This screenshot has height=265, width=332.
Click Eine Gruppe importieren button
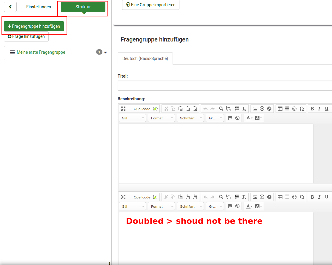151,5
